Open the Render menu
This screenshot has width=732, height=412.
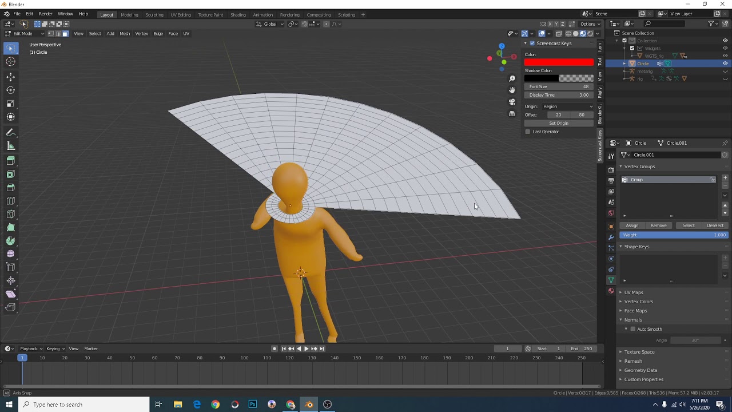[x=46, y=14]
